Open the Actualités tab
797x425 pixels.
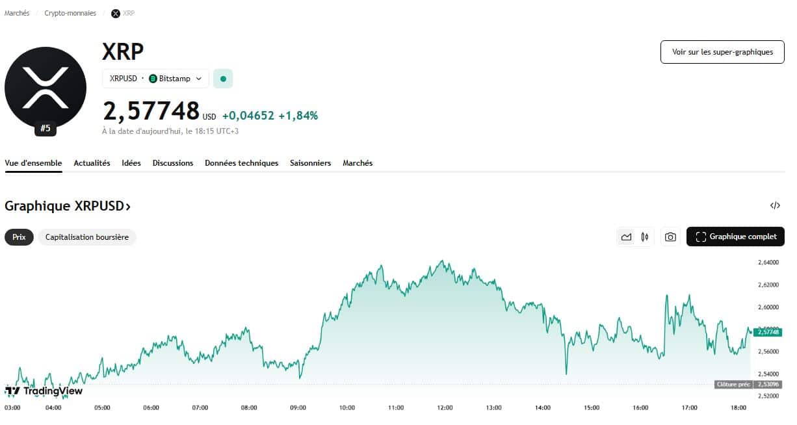click(92, 163)
